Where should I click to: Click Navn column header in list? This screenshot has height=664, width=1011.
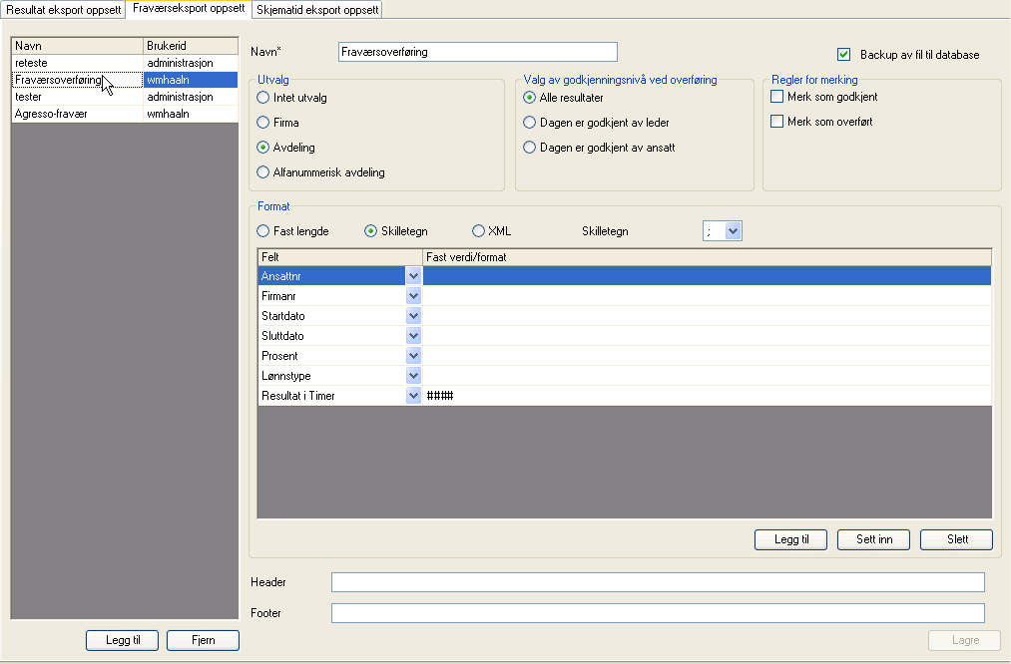coord(78,46)
